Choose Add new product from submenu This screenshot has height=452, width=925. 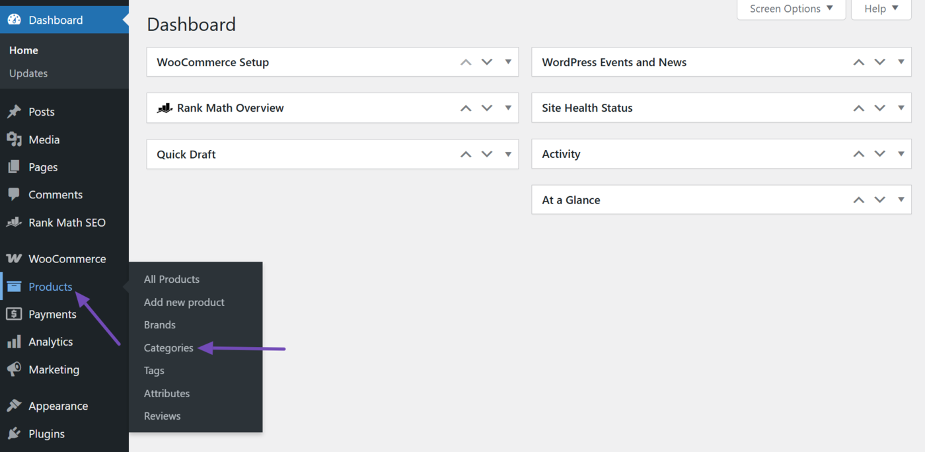[184, 303]
